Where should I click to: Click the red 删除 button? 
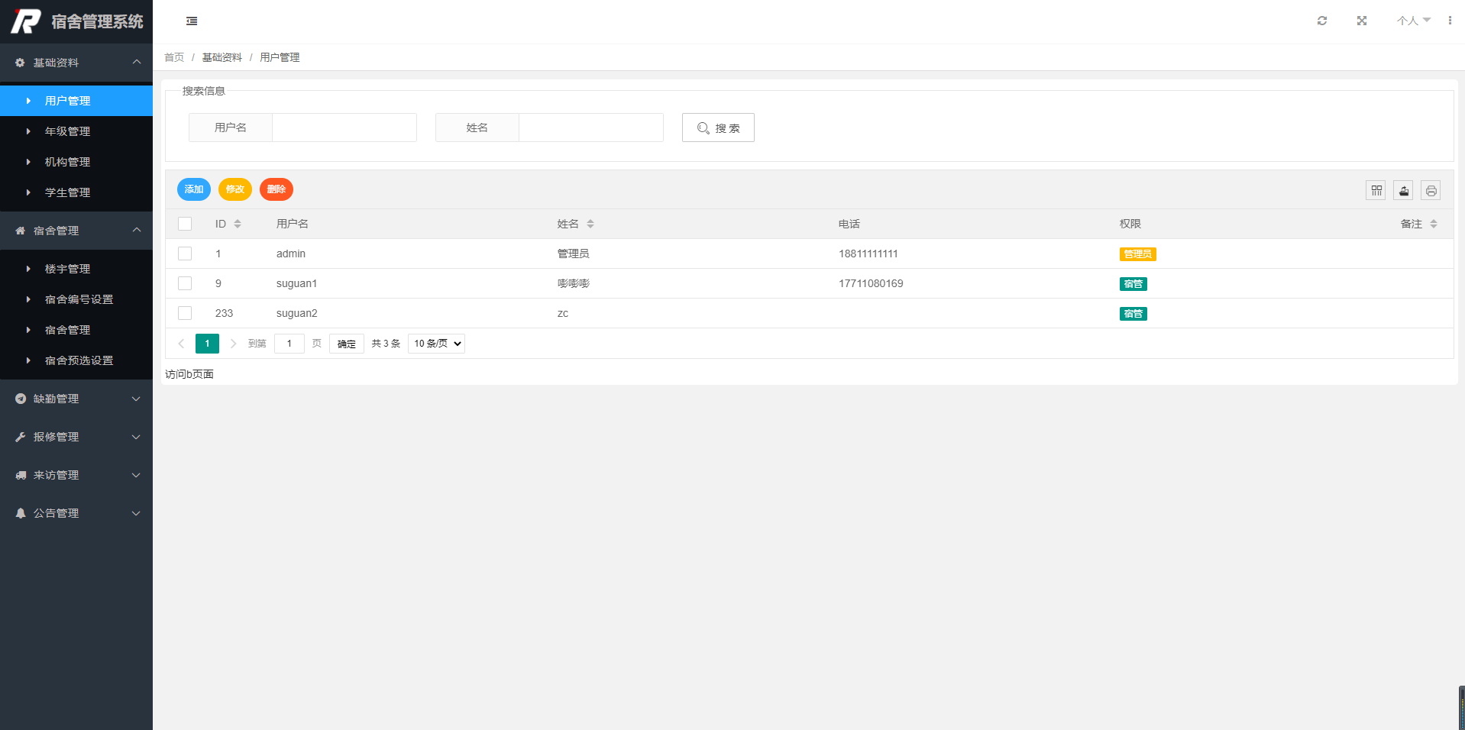point(277,189)
